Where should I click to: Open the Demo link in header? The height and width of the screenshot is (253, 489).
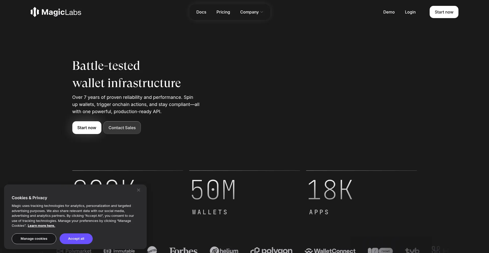[x=389, y=12]
